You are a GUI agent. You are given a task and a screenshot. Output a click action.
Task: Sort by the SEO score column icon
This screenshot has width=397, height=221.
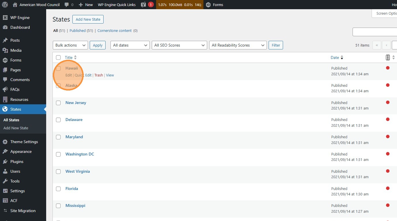click(x=388, y=57)
